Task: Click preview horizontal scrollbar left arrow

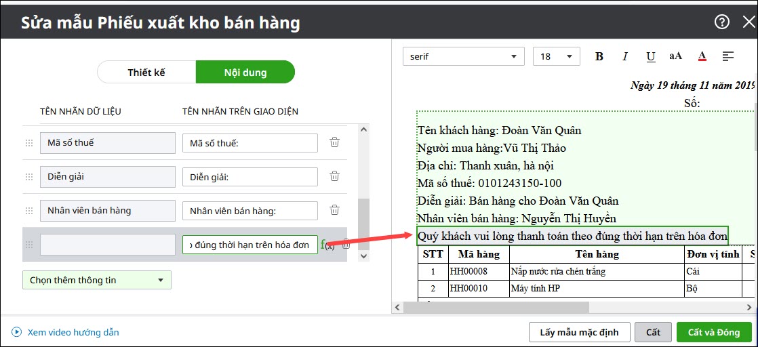Action: (x=397, y=307)
